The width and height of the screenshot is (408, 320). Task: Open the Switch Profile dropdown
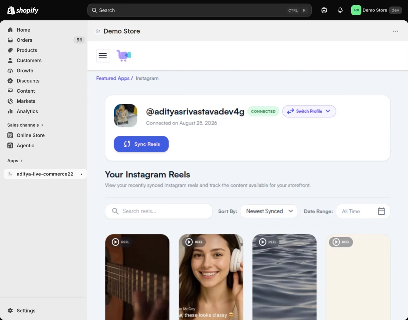[309, 111]
